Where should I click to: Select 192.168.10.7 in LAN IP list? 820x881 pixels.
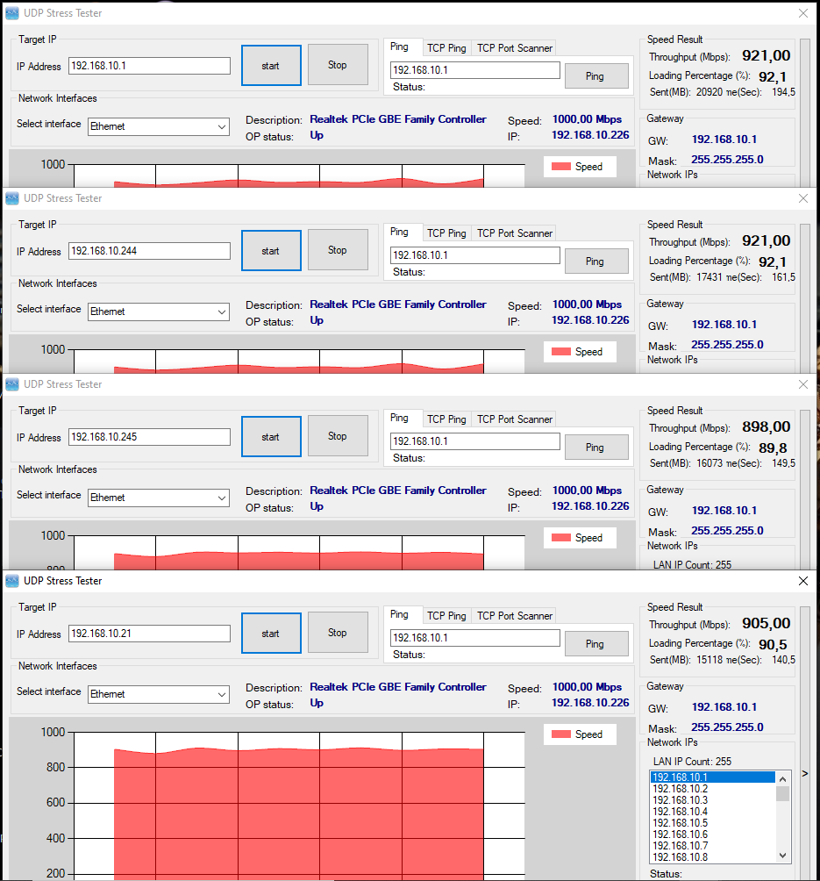(x=713, y=846)
